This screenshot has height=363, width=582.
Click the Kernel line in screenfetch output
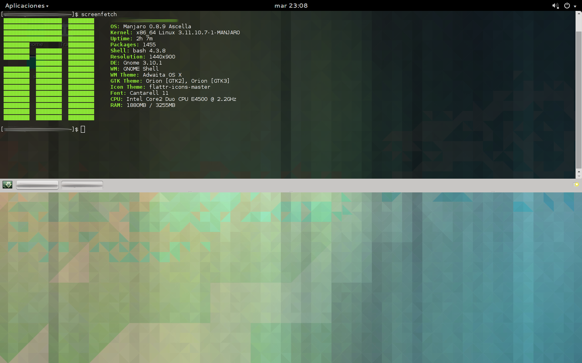click(x=175, y=33)
